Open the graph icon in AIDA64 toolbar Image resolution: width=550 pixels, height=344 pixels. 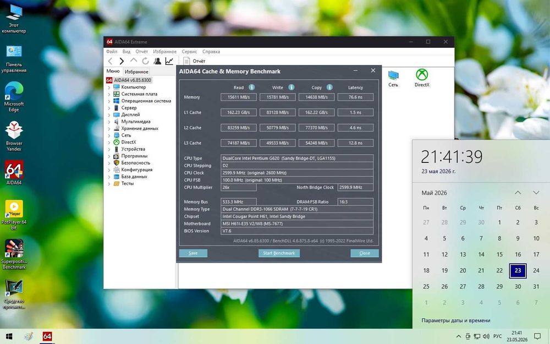click(169, 61)
